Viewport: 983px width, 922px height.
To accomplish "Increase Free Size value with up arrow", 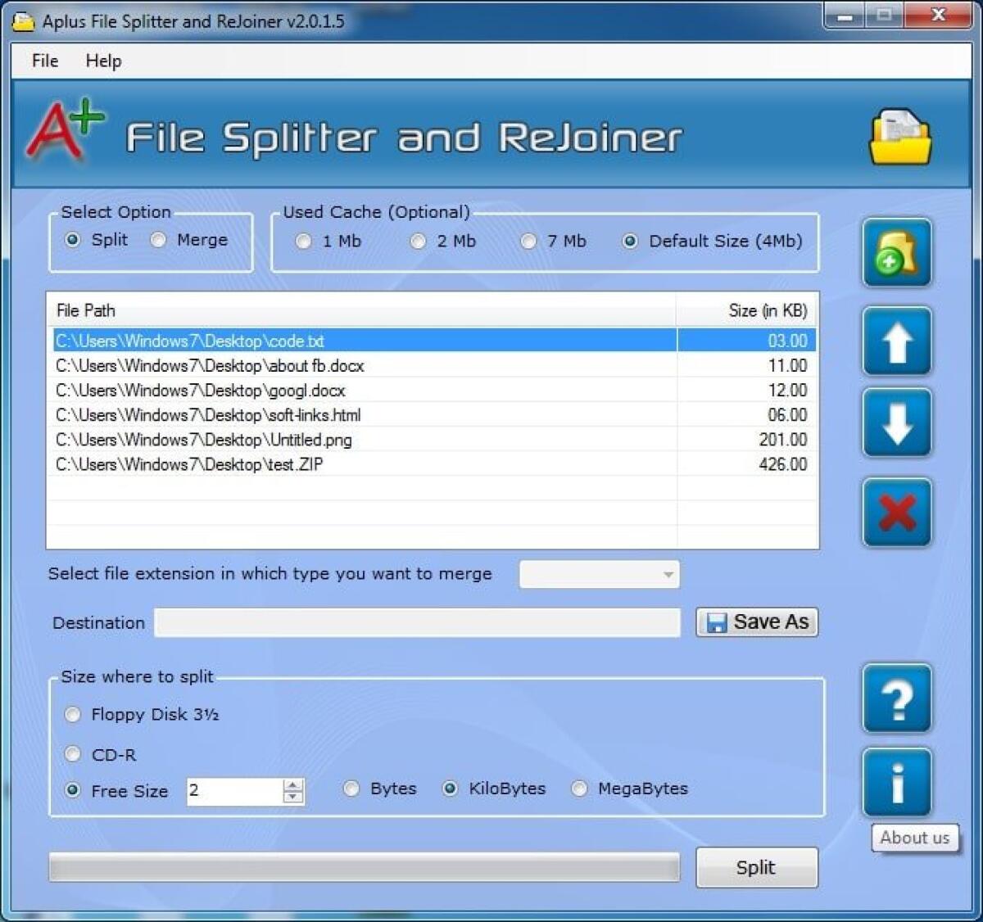I will [293, 785].
